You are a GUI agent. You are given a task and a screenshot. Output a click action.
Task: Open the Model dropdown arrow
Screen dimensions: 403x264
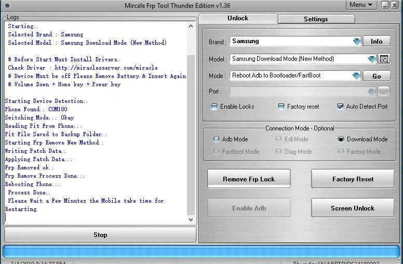click(372, 59)
